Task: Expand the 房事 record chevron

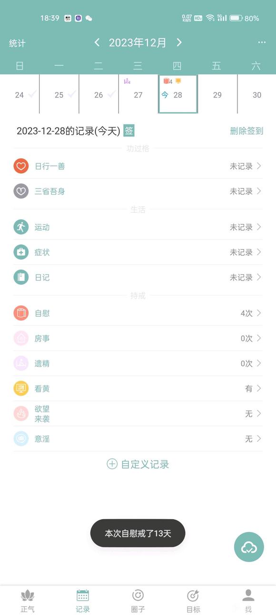Action: click(x=258, y=338)
